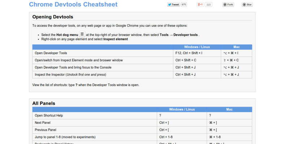Click '⌥ + ⌘ + J' in the Console focus row
The height and width of the screenshot is (144, 289).
(x=237, y=67)
